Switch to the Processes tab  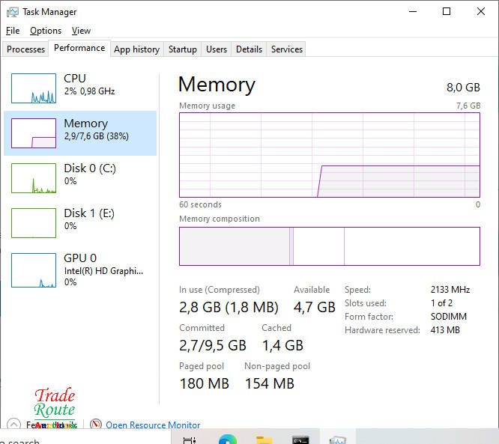[26, 49]
